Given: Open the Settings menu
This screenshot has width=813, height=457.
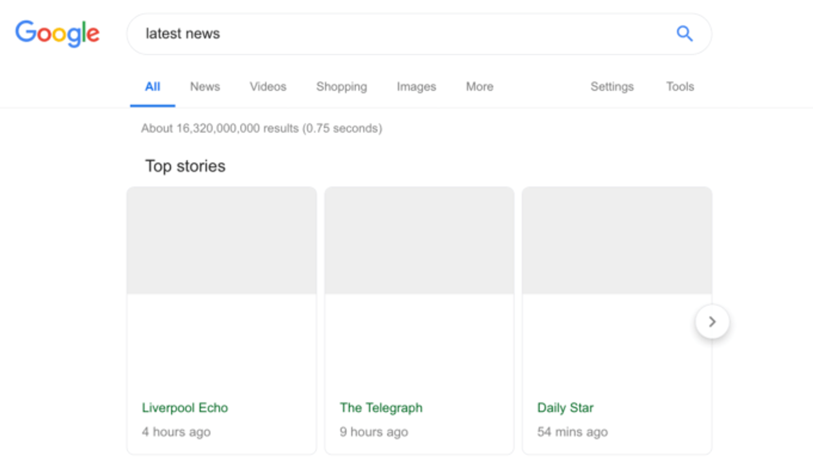Looking at the screenshot, I should coord(611,86).
